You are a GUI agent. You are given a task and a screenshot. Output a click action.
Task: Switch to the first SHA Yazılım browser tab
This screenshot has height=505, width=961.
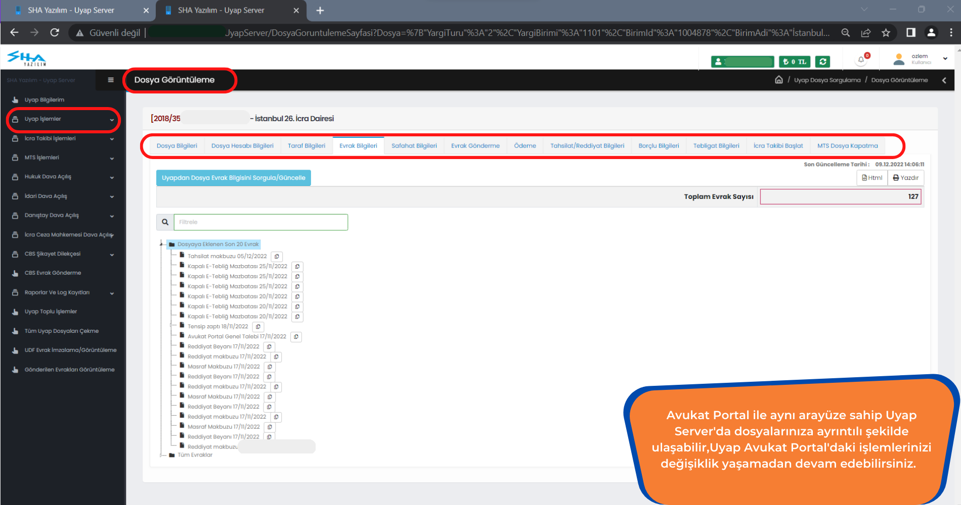click(77, 11)
